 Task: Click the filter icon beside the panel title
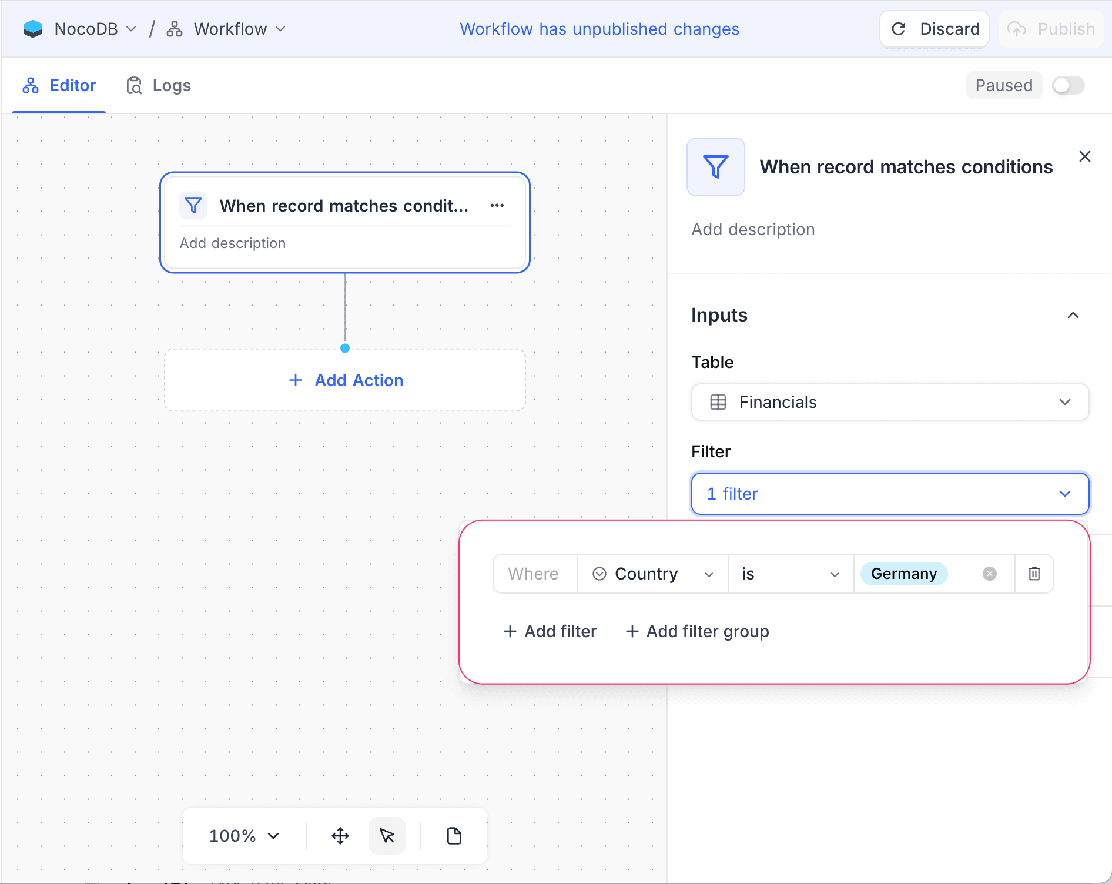coord(715,167)
